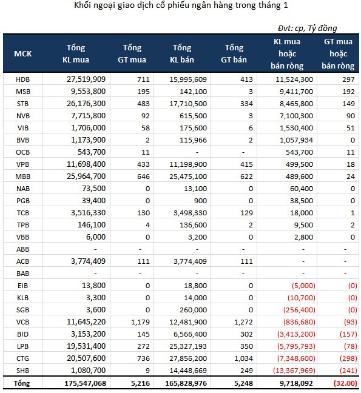Click the chart title text
Screen dimensions: 361x393
point(181,5)
